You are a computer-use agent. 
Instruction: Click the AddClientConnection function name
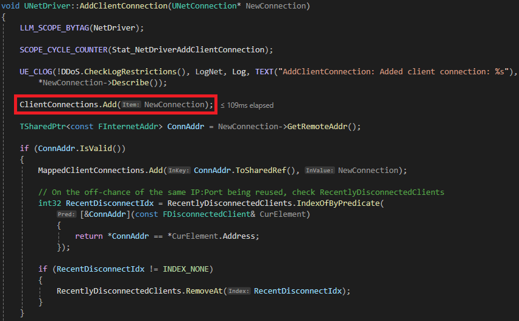click(124, 6)
